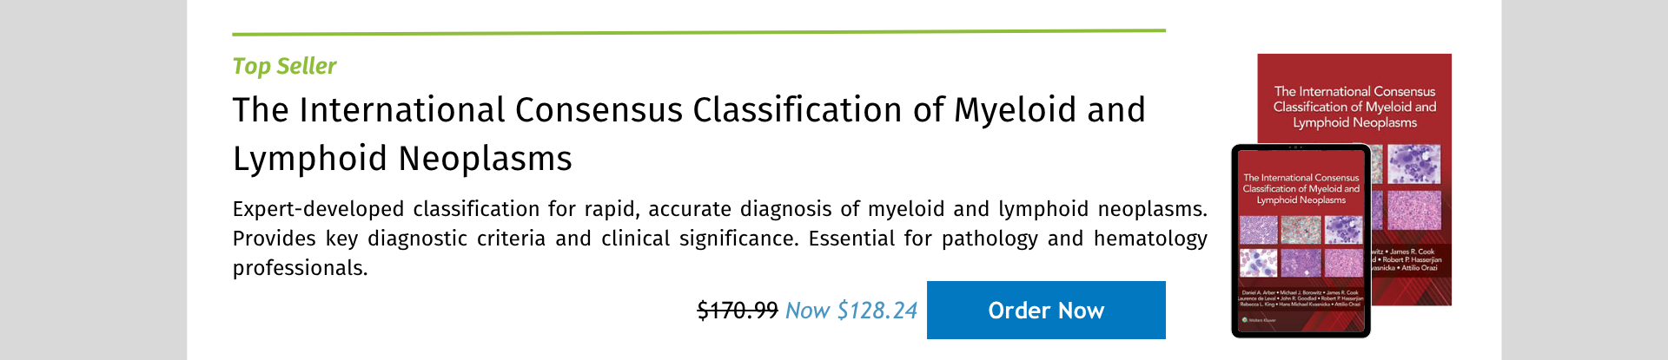Click the crossed-out $170.99 original price
Screen dimensions: 1668x360
click(x=737, y=311)
